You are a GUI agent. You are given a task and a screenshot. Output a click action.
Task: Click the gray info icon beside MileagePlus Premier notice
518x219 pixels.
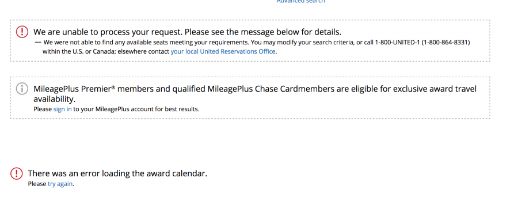click(x=22, y=89)
